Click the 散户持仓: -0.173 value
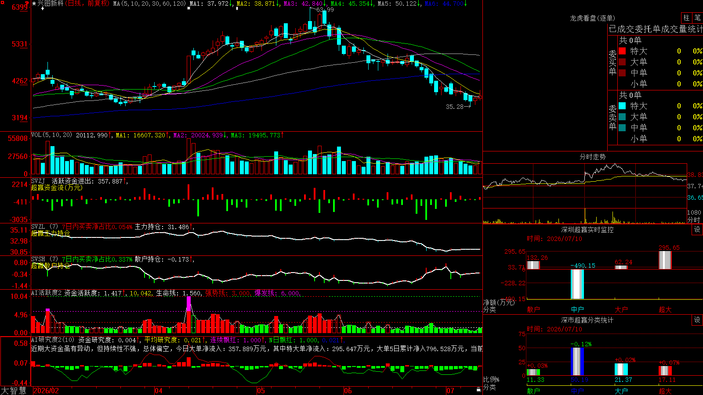The height and width of the screenshot is (395, 703). coord(162,259)
